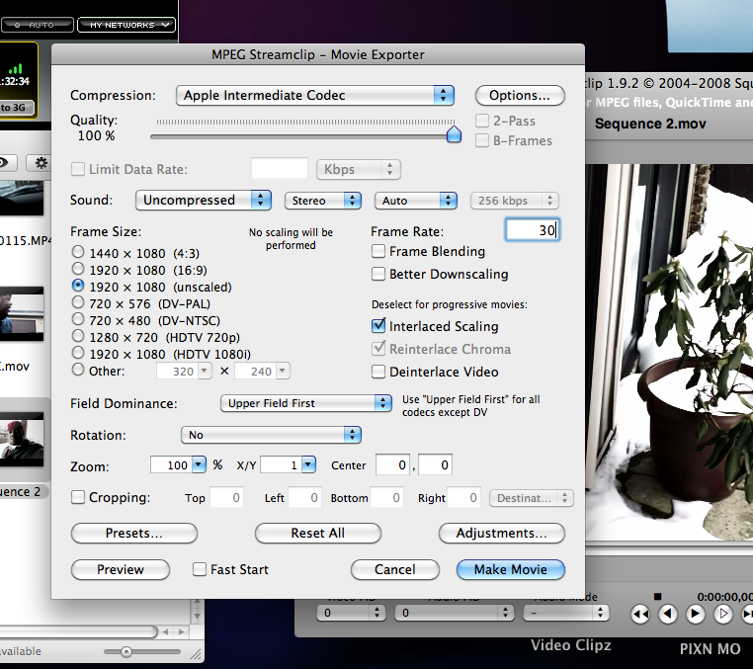The image size is (753, 669).
Task: Enable Frame Blending checkbox
Action: 378,251
